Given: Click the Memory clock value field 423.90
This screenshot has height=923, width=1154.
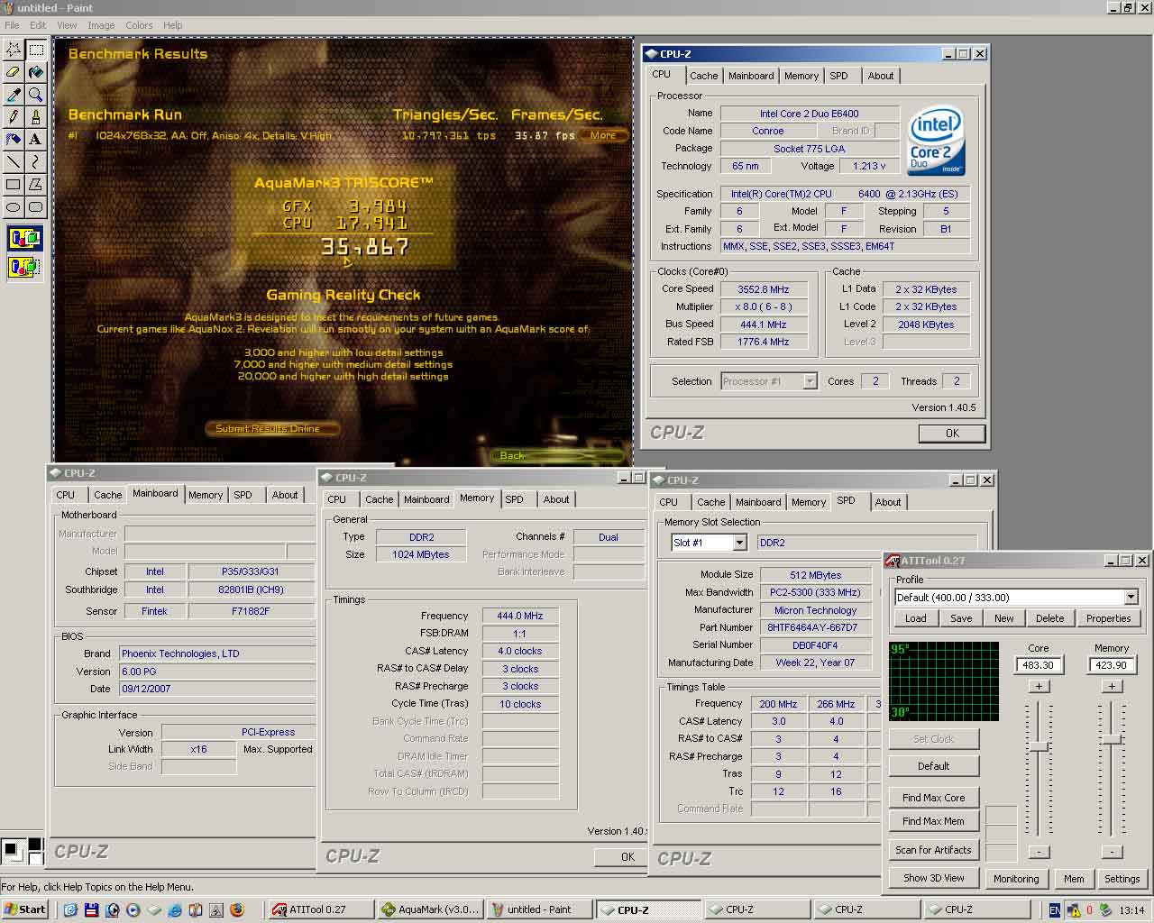Looking at the screenshot, I should [x=1111, y=665].
